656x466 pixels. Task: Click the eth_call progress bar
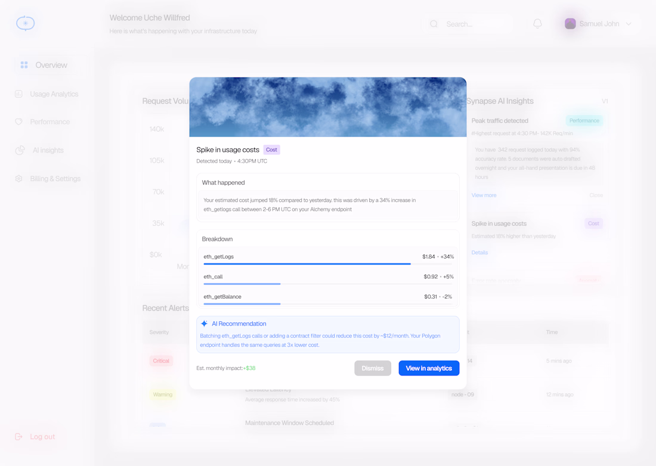pos(327,284)
